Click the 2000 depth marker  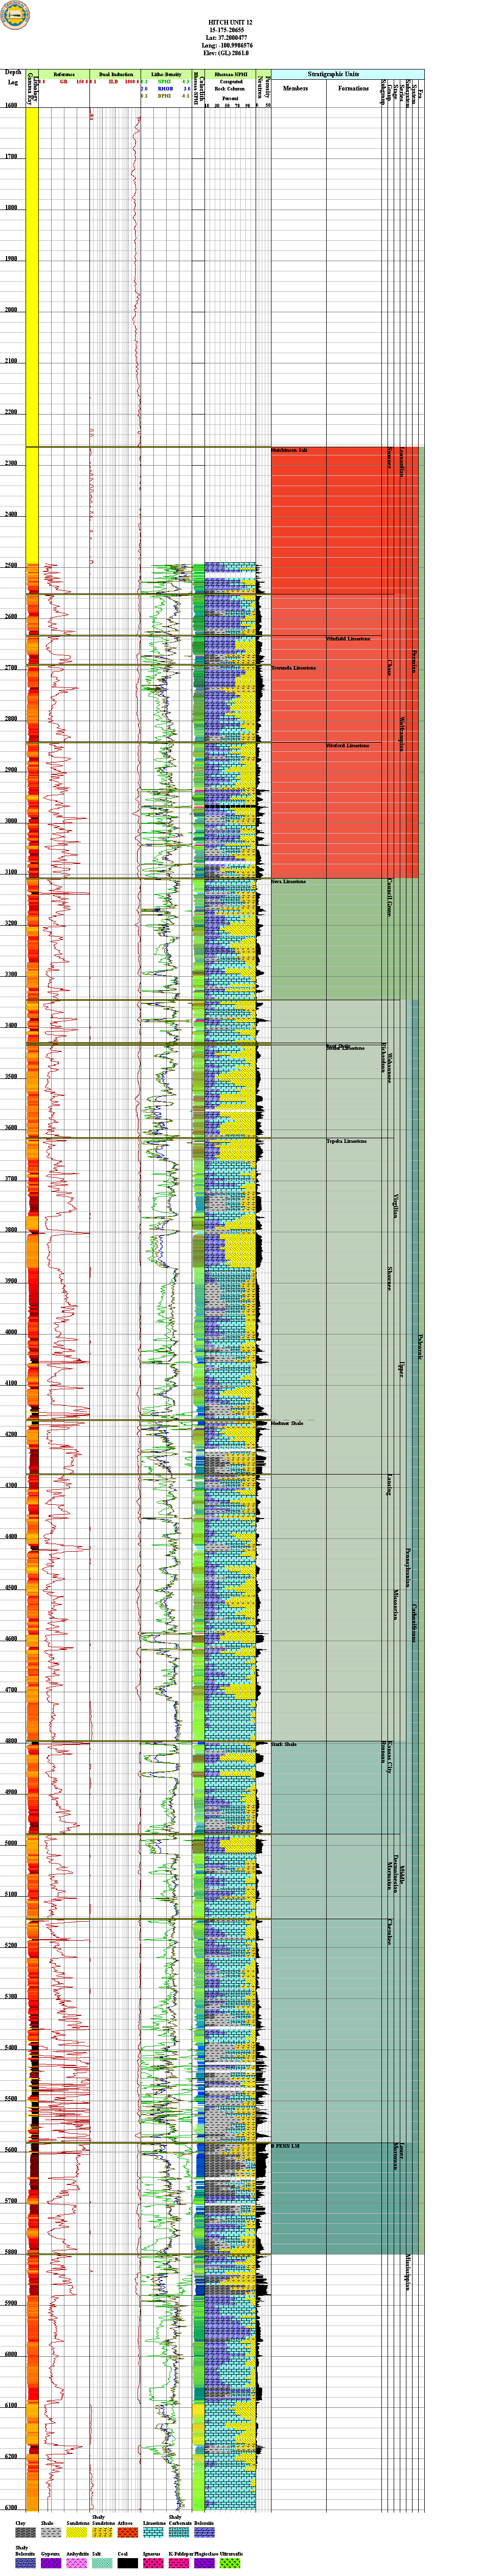coord(11,310)
